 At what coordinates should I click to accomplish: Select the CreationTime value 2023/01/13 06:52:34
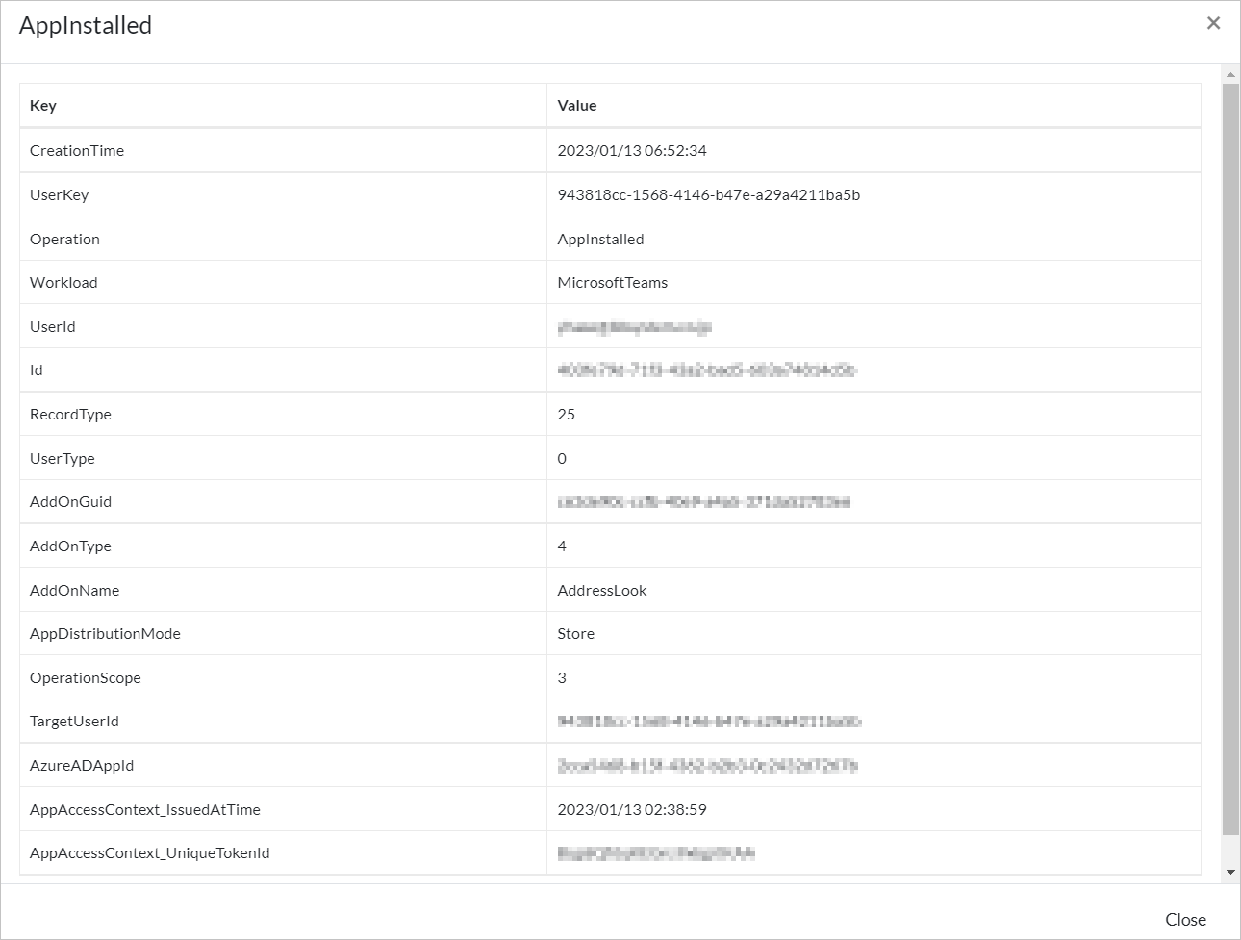(x=632, y=151)
